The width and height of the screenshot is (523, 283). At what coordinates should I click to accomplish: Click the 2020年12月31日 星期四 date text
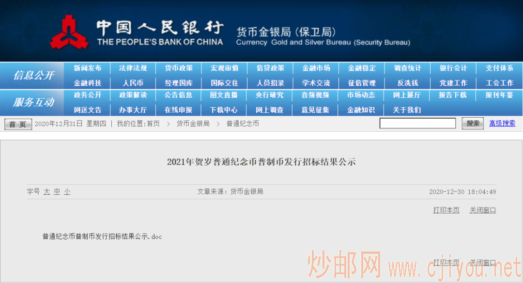click(70, 124)
